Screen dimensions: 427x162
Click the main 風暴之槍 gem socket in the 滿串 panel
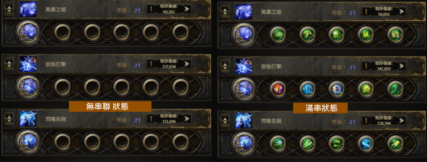pyautogui.click(x=242, y=34)
